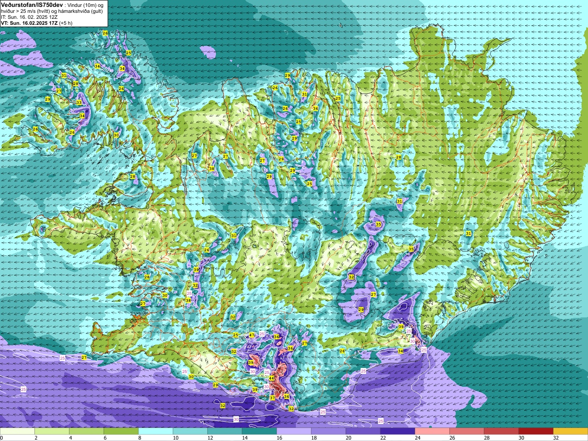Click the legend scale tick label 8
The width and height of the screenshot is (588, 441).
[139, 438]
